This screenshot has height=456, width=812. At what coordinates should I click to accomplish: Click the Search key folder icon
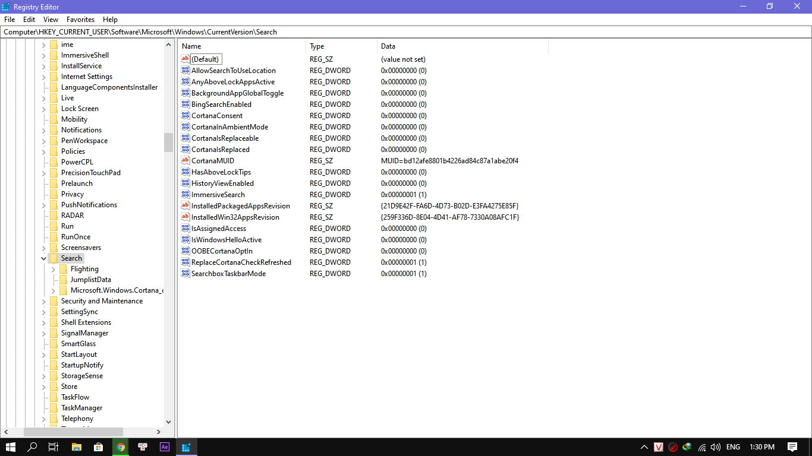tap(53, 258)
